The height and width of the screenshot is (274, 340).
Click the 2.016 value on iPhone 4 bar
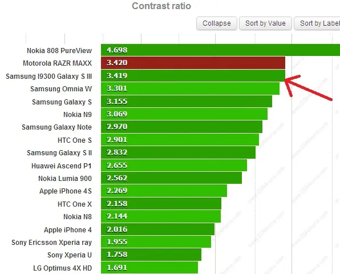tap(117, 229)
